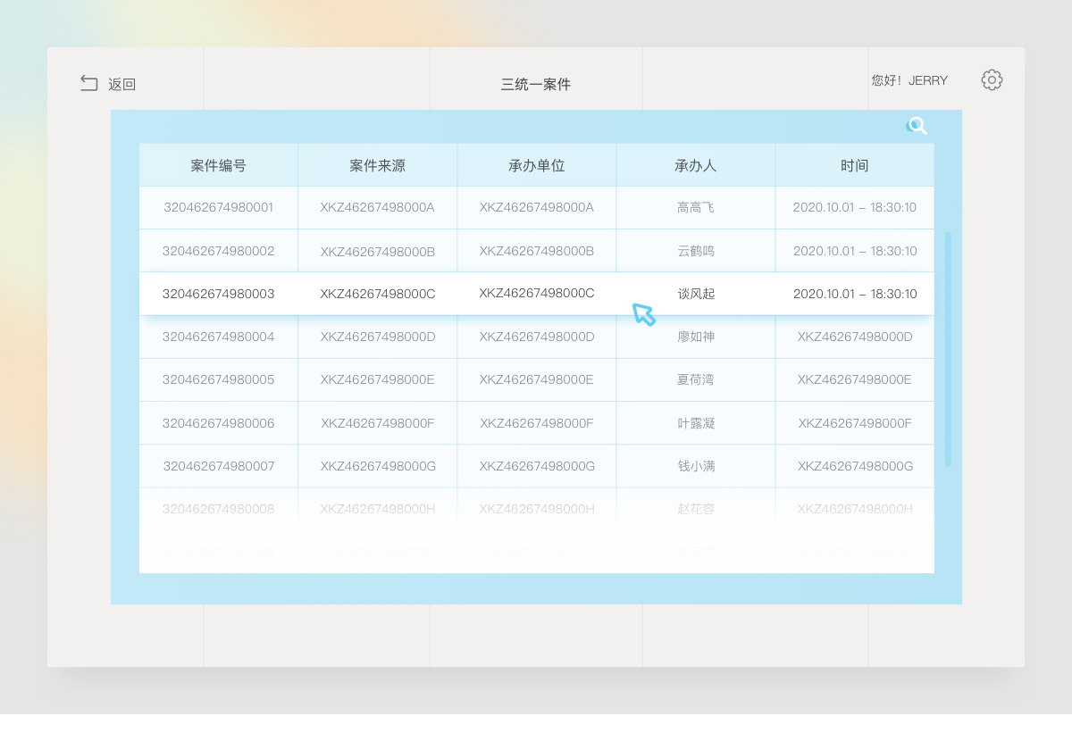Viewport: 1072px width, 741px height.
Task: Click the 时间 column header
Action: 855,165
